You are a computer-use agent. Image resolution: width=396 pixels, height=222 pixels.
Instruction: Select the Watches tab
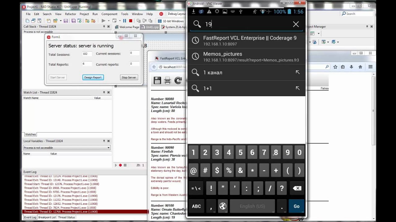[30, 134]
